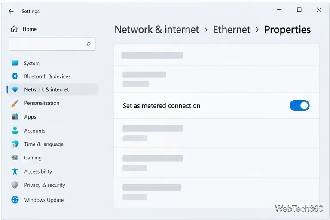Select the System monitor icon
The width and height of the screenshot is (330, 220).
click(x=15, y=63)
